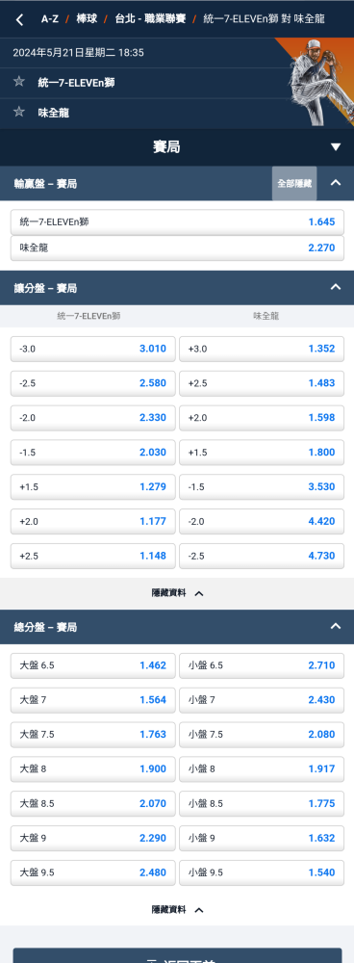Choose 小盤 9.5 at 1.540
Image resolution: width=354 pixels, height=963 pixels.
(x=262, y=872)
